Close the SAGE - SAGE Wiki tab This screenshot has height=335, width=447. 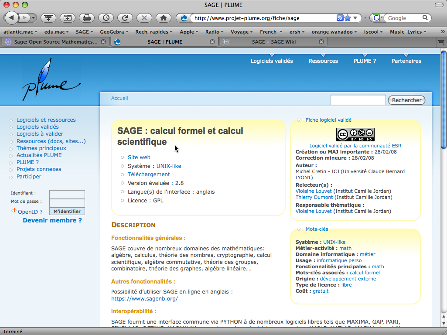(x=321, y=42)
